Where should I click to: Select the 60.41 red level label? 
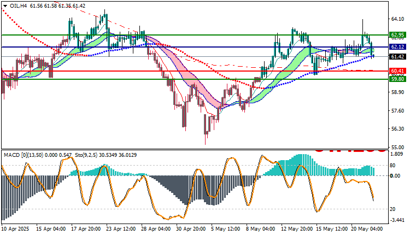tap(398, 71)
